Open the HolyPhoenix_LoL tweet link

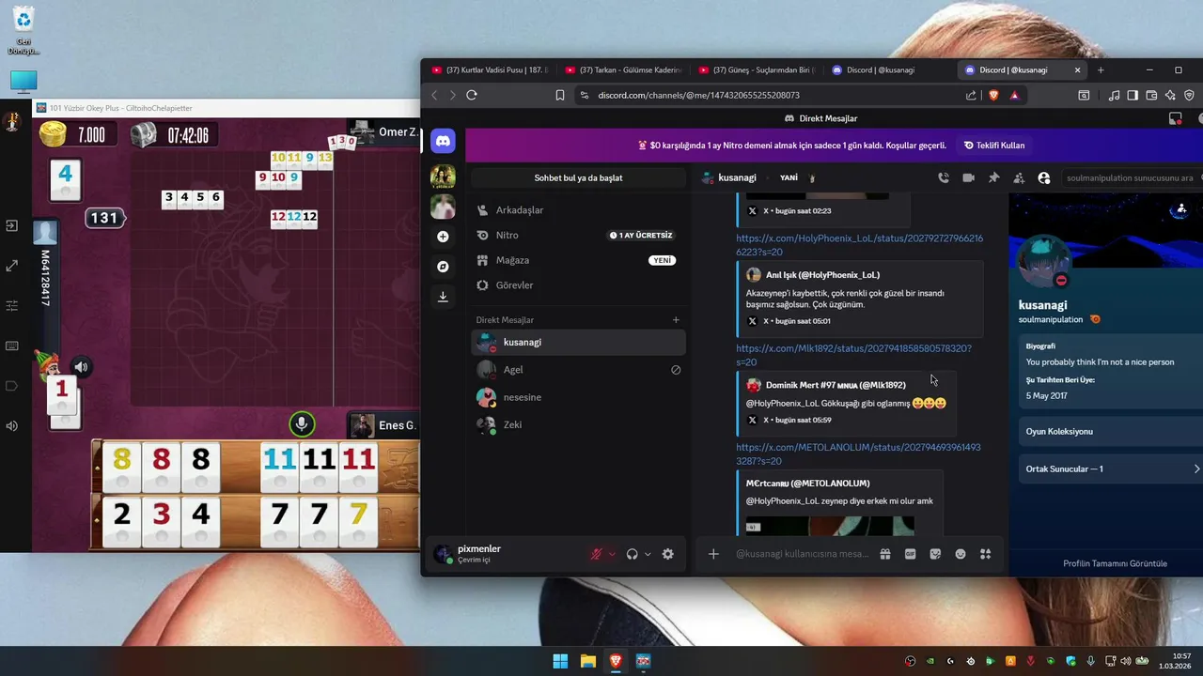pyautogui.click(x=859, y=245)
